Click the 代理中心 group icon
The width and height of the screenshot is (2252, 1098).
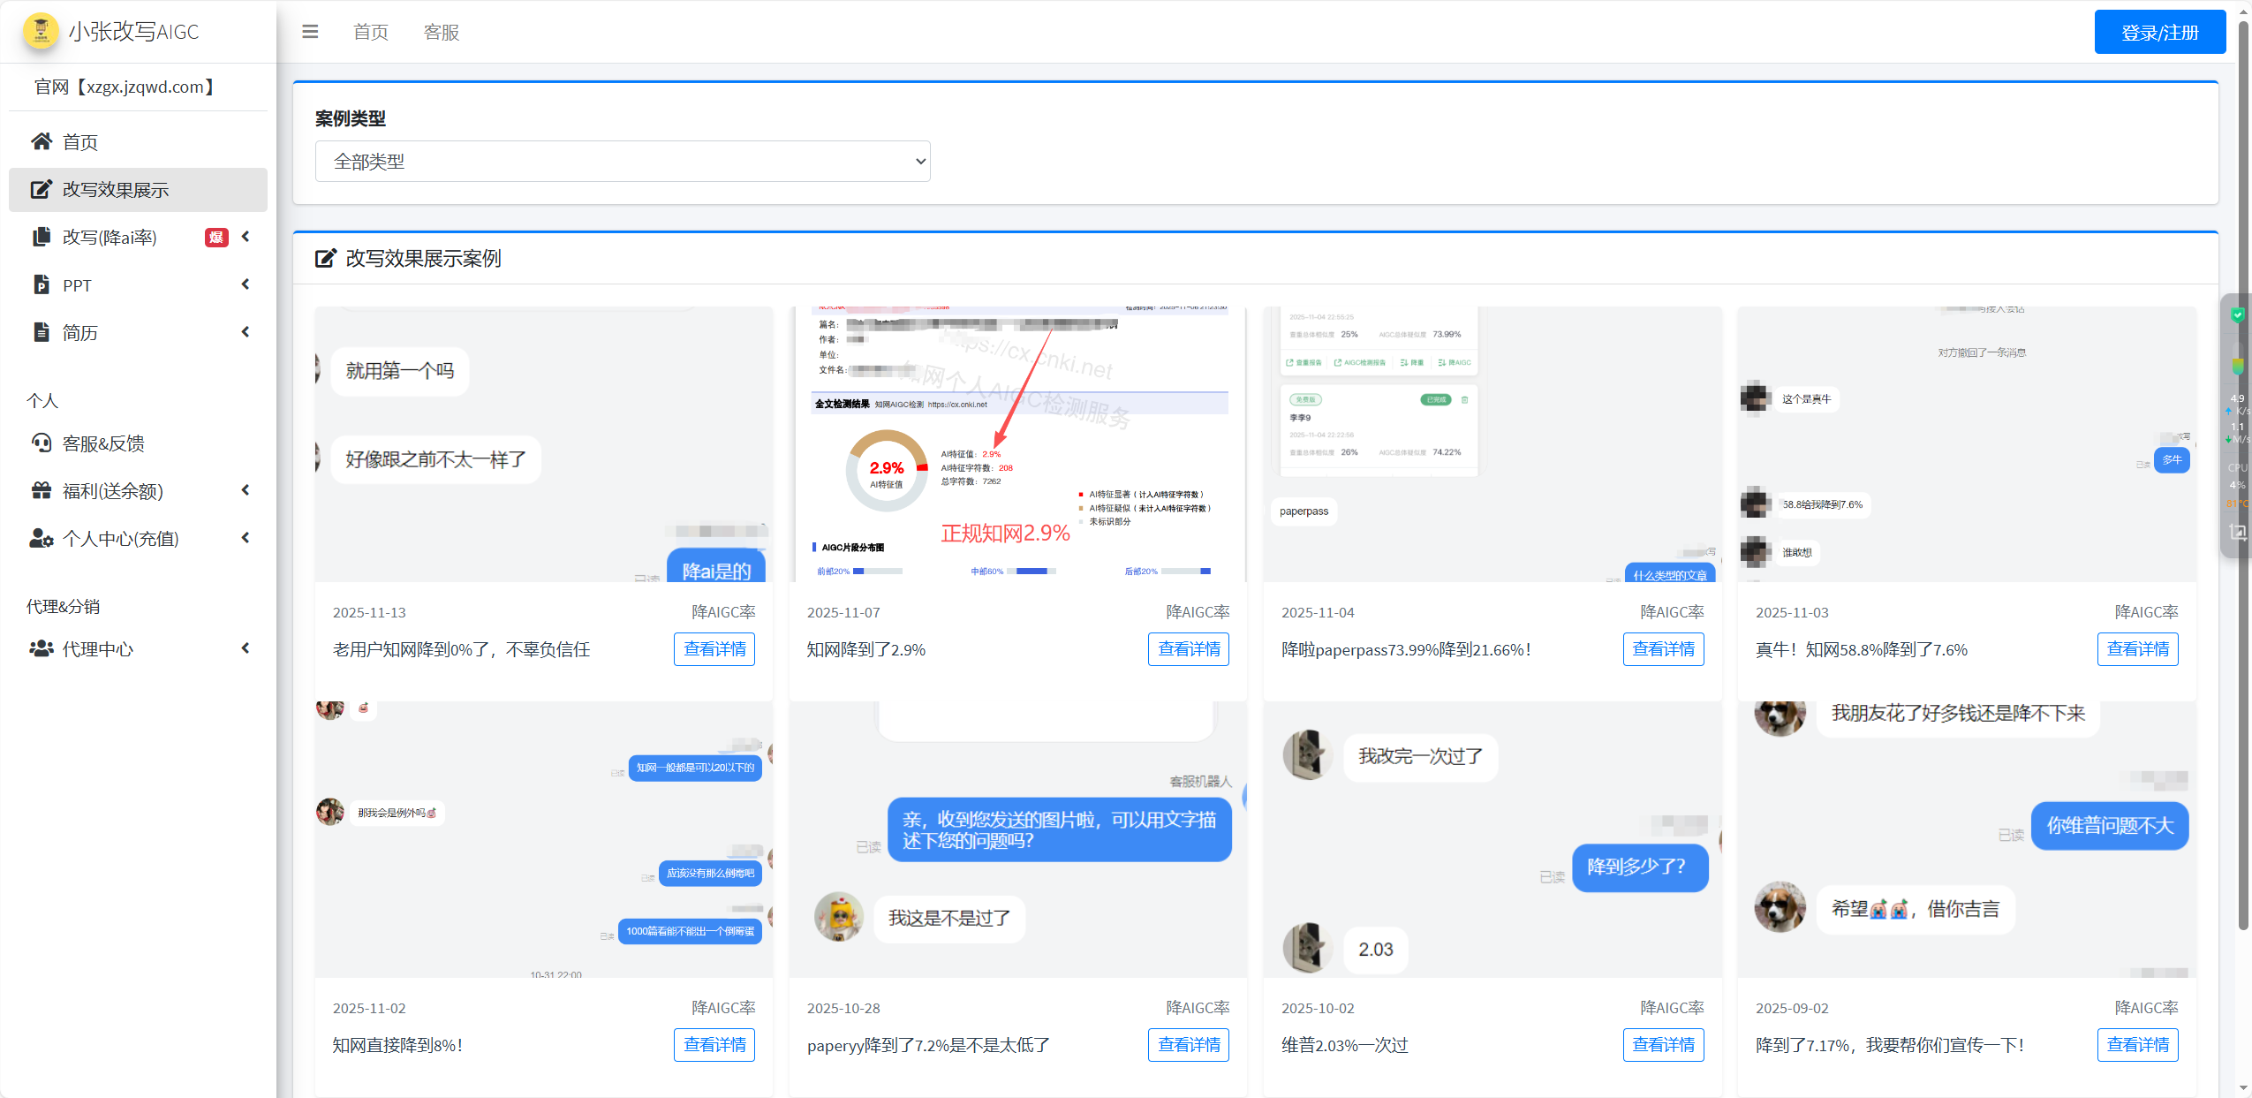coord(41,648)
